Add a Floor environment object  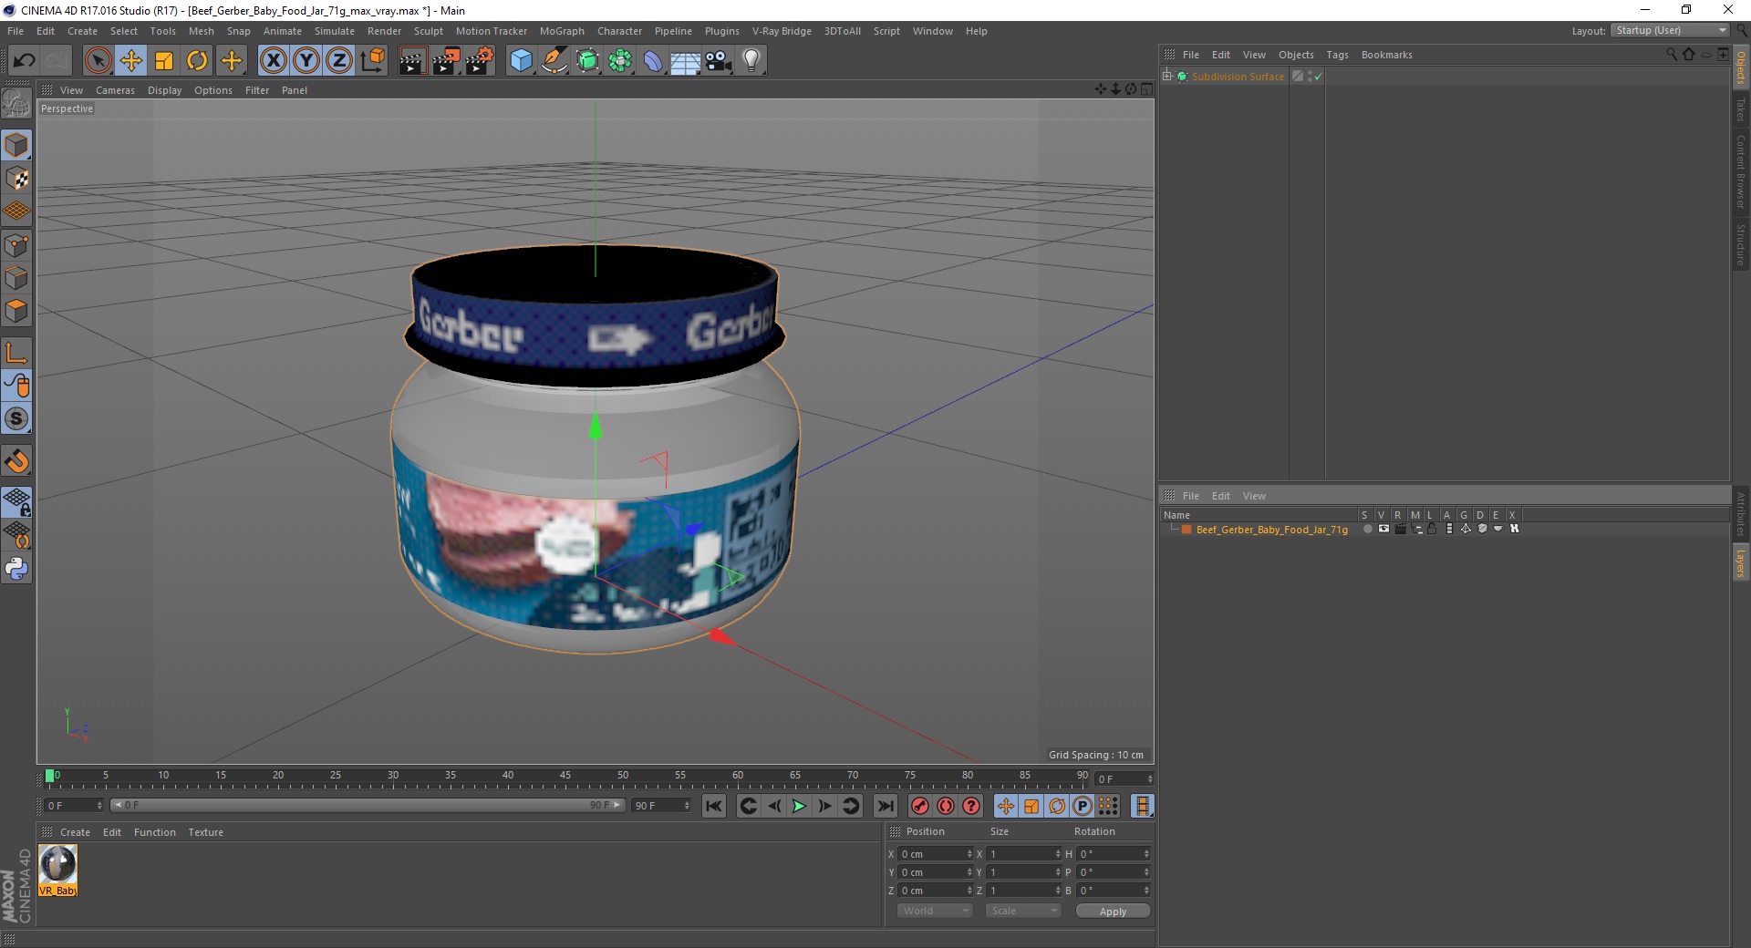(x=686, y=61)
